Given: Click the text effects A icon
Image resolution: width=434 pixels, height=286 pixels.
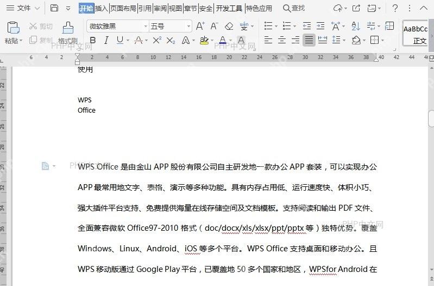Looking at the screenshot, I should pos(185,40).
